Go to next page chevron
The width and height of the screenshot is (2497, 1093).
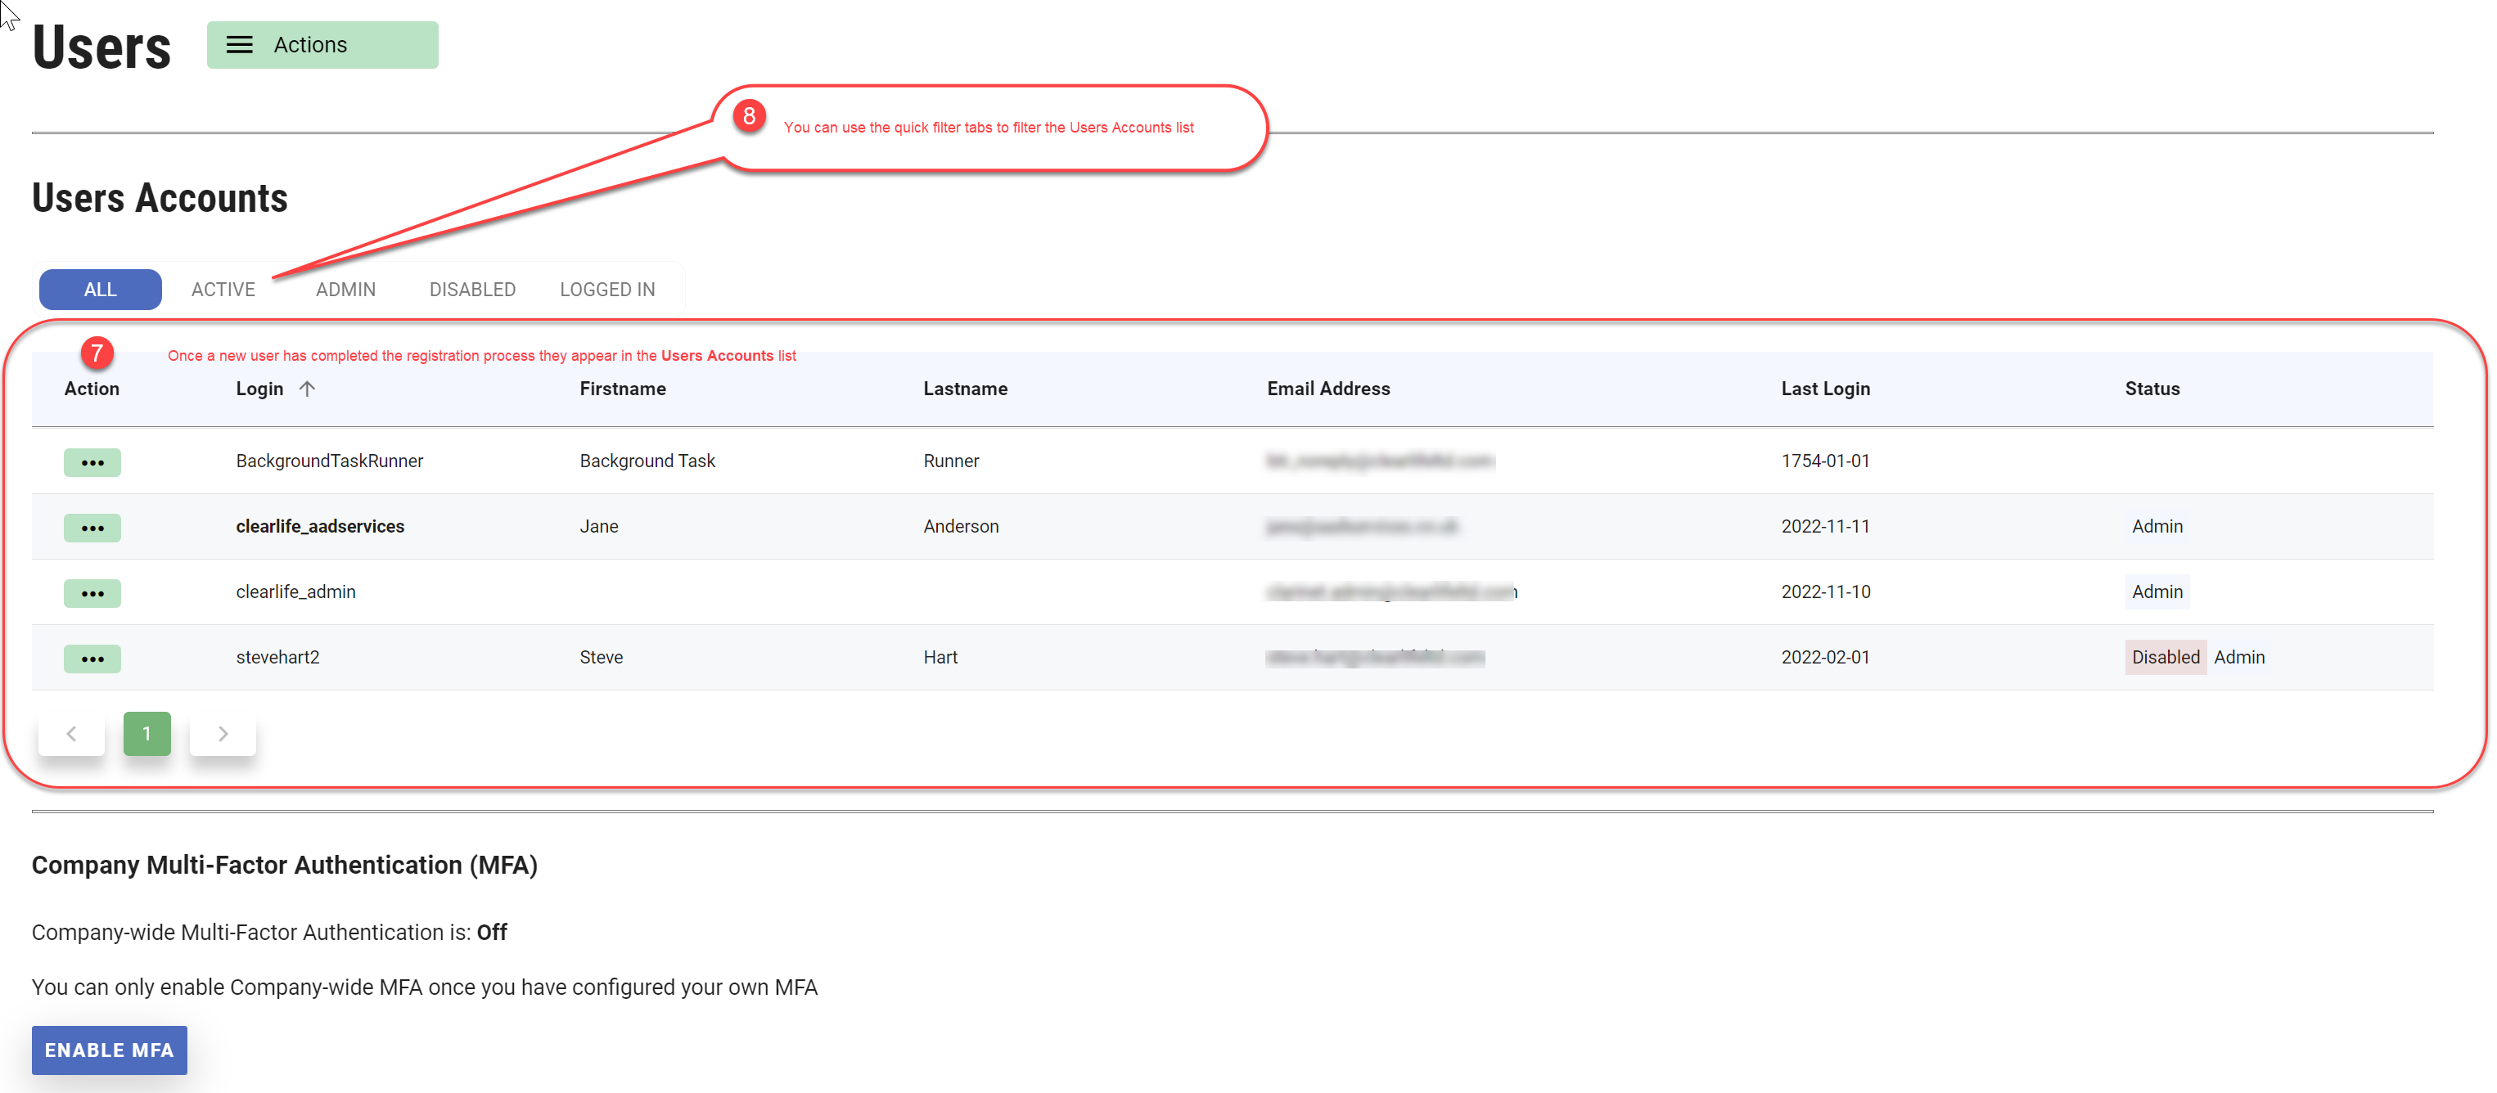(223, 734)
